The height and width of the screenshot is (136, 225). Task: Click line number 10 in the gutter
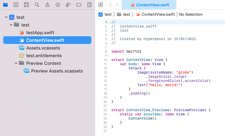[x=105, y=60]
